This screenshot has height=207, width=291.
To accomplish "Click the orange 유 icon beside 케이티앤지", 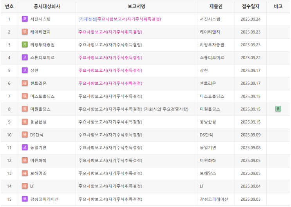I will [25, 32].
